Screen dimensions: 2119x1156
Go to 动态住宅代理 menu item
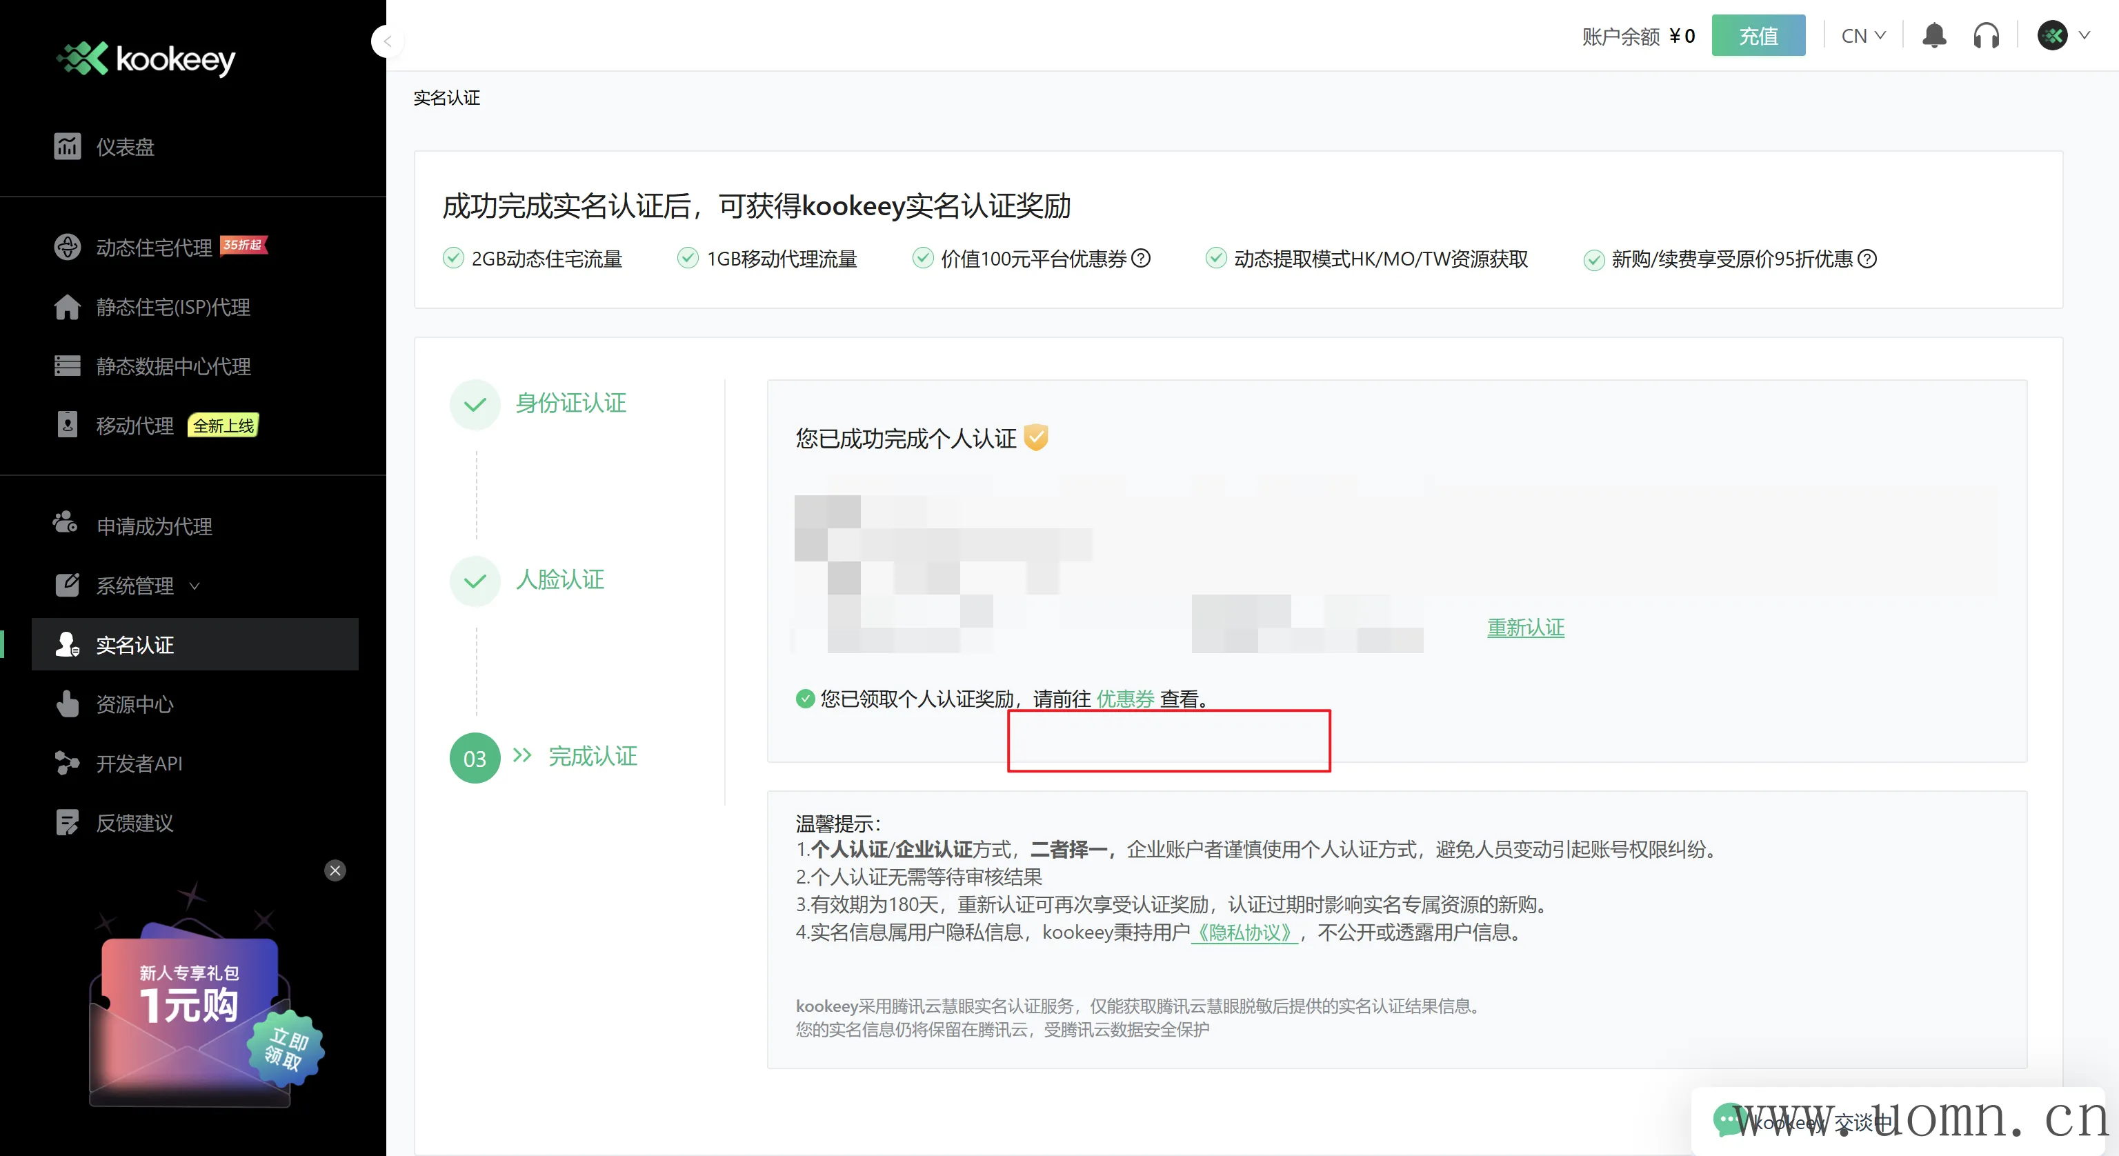[154, 247]
